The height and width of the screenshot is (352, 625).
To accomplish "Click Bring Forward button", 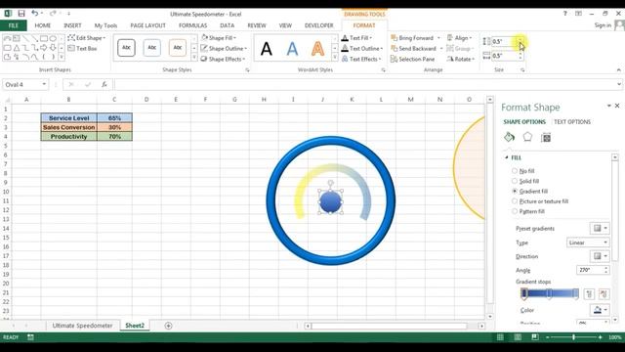I will tap(416, 38).
